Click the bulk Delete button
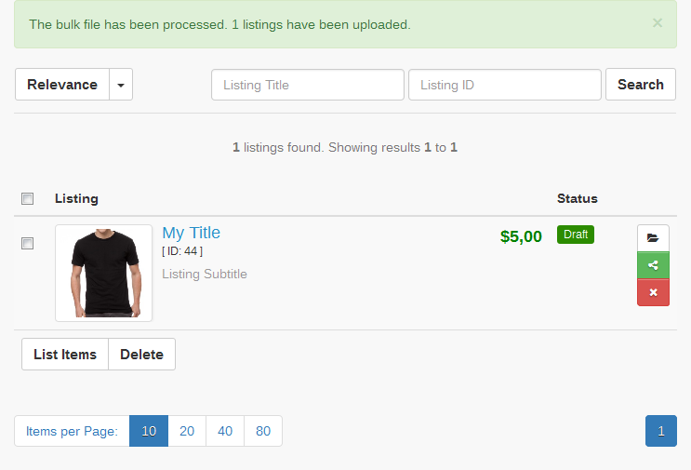This screenshot has height=470, width=691. 141,355
